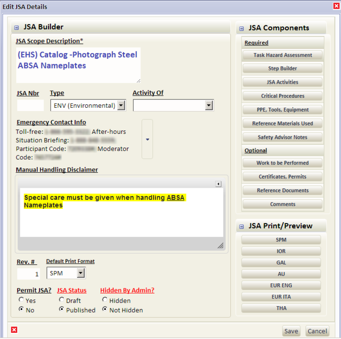
Task: Collapse the JSA Print/Preview panel
Action: click(x=242, y=227)
